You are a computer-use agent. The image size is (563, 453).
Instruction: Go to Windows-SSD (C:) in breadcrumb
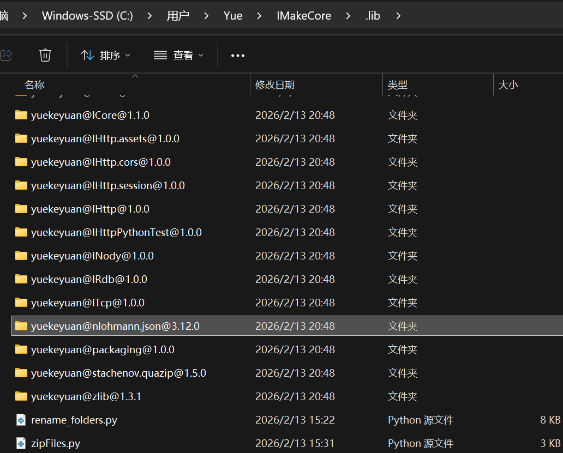[87, 16]
